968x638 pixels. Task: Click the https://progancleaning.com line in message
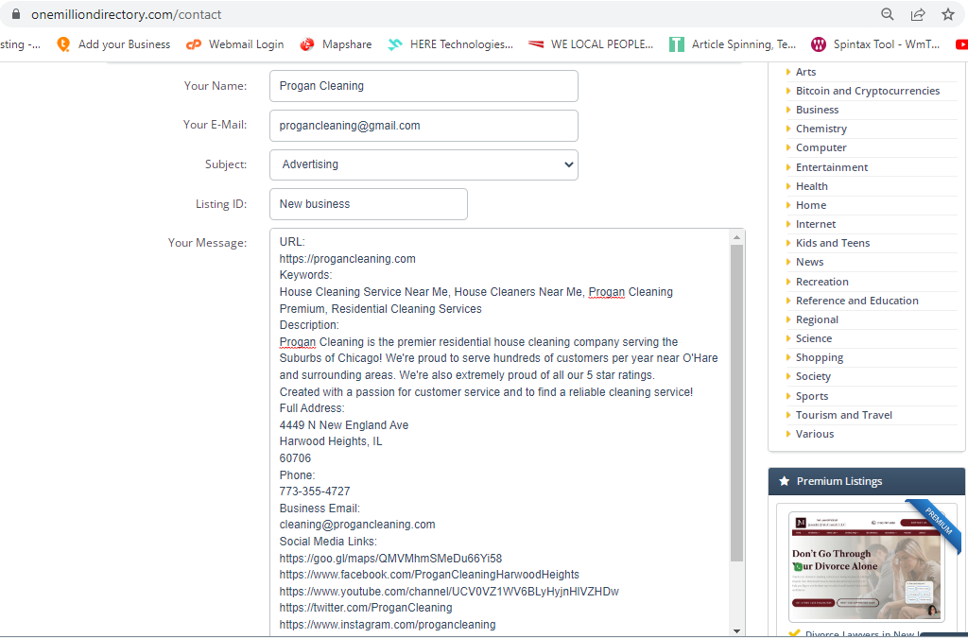point(347,259)
